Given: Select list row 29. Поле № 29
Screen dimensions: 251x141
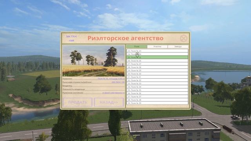Looking at the screenshot, I should [157, 70].
